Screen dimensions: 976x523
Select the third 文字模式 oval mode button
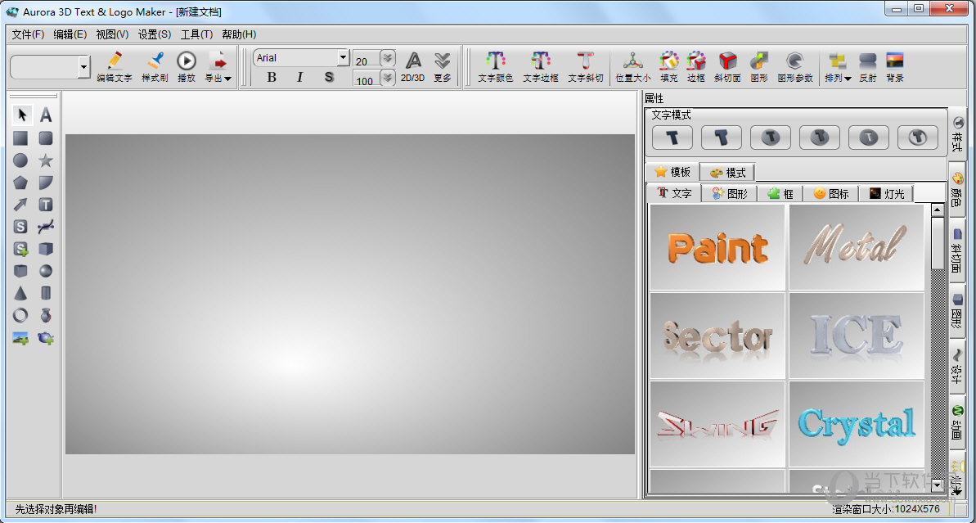tap(771, 138)
